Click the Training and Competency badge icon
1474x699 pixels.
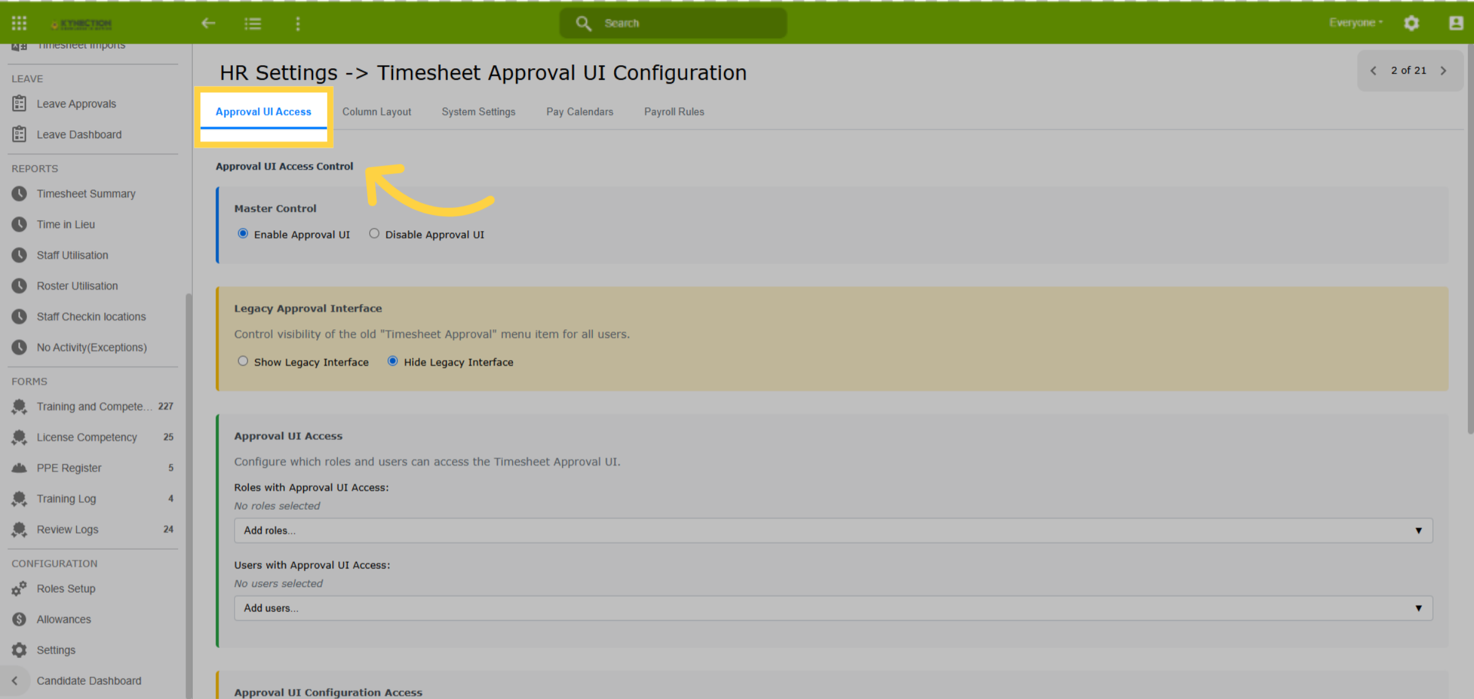coord(19,407)
